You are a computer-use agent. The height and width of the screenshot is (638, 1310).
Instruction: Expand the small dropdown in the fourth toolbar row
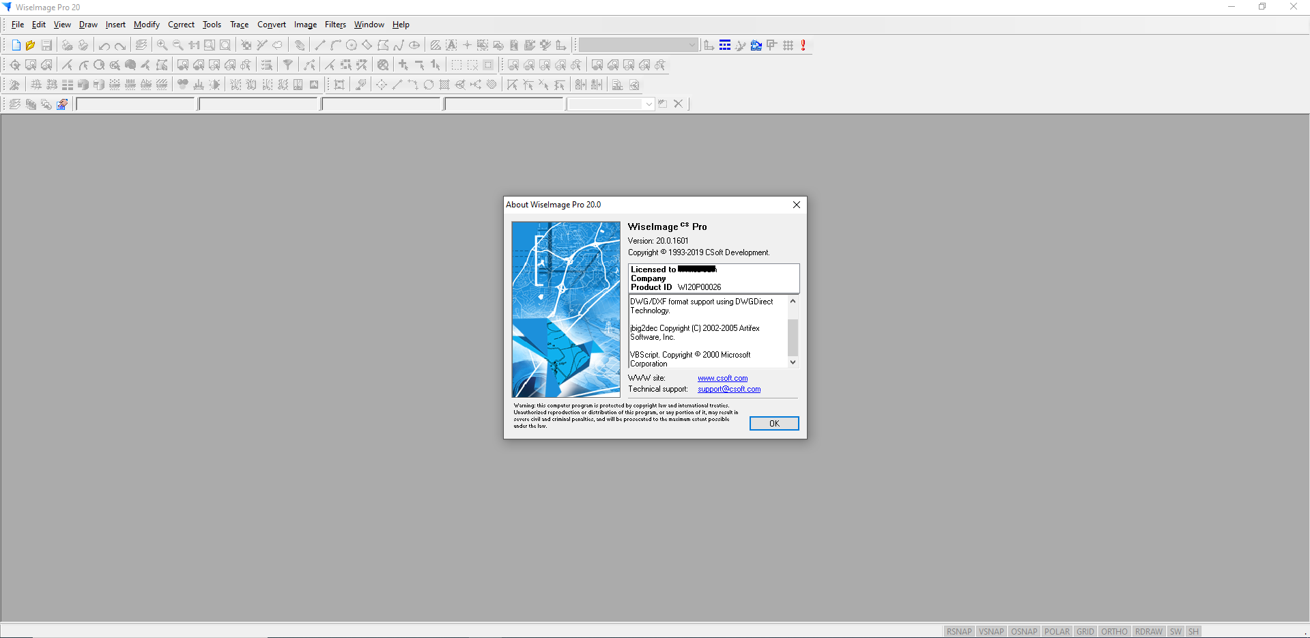click(x=649, y=104)
